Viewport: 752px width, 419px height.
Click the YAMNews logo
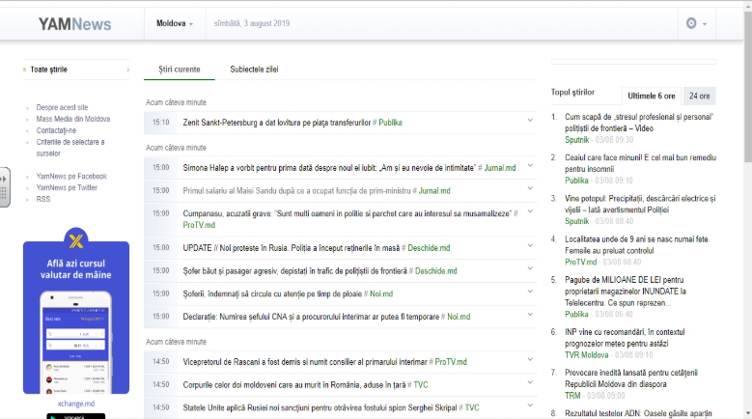(x=75, y=24)
